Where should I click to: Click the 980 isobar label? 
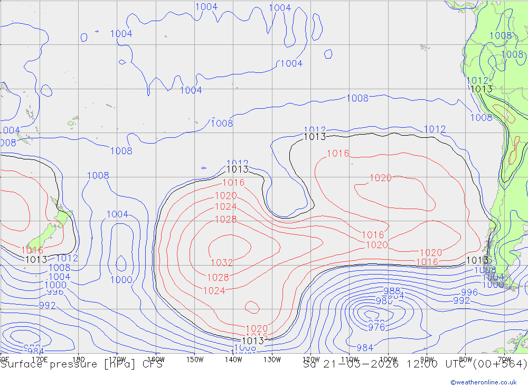384,301
